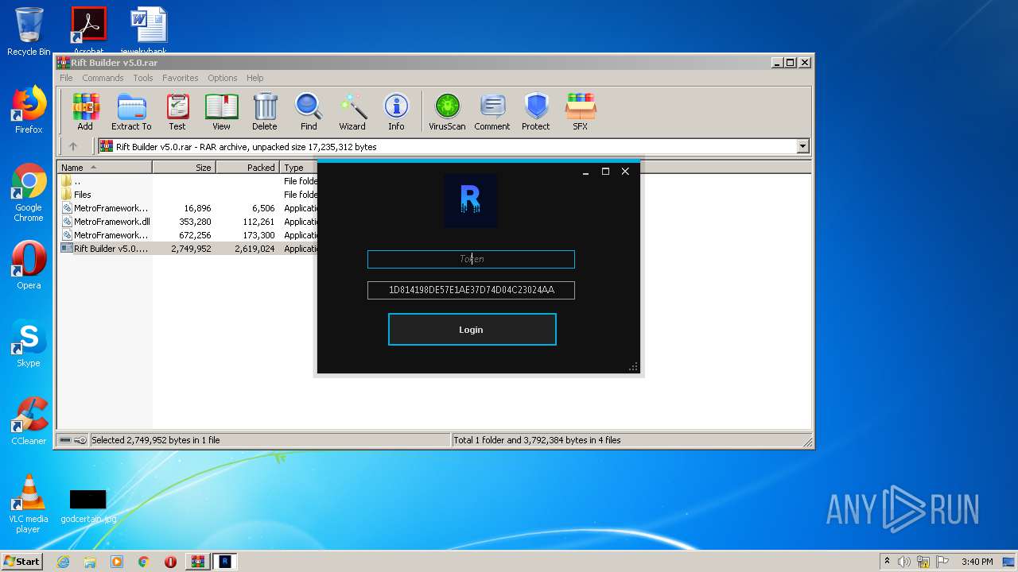Click the Recycle Bin desktop icon
Screen dimensions: 1018x572
[29, 32]
